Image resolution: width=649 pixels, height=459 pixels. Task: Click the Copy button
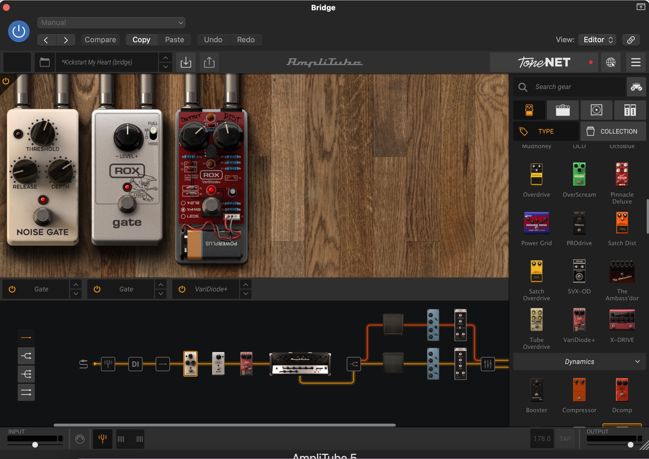pos(141,40)
